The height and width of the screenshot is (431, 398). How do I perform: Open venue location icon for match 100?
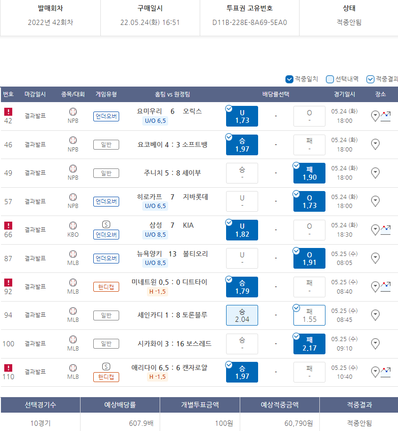pos(375,343)
